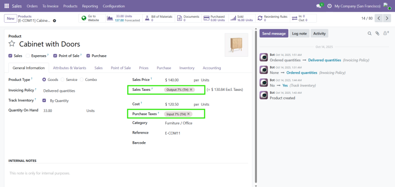Remove the Output 7% (TH) tax tag
395x187 pixels.
tap(191, 89)
